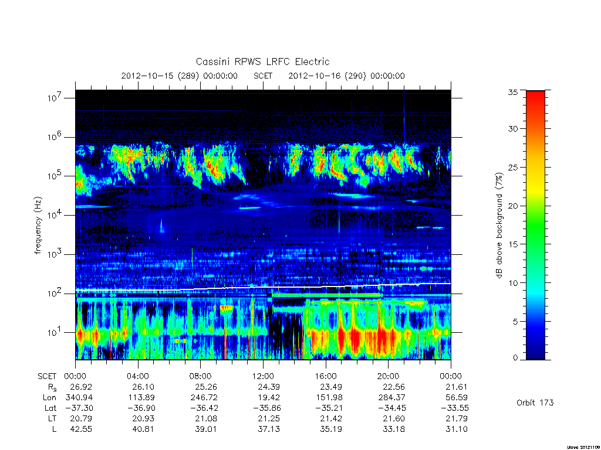Viewport: 601px width, 450px height.
Task: Click the Lon value '246.72'
Action: pos(204,398)
